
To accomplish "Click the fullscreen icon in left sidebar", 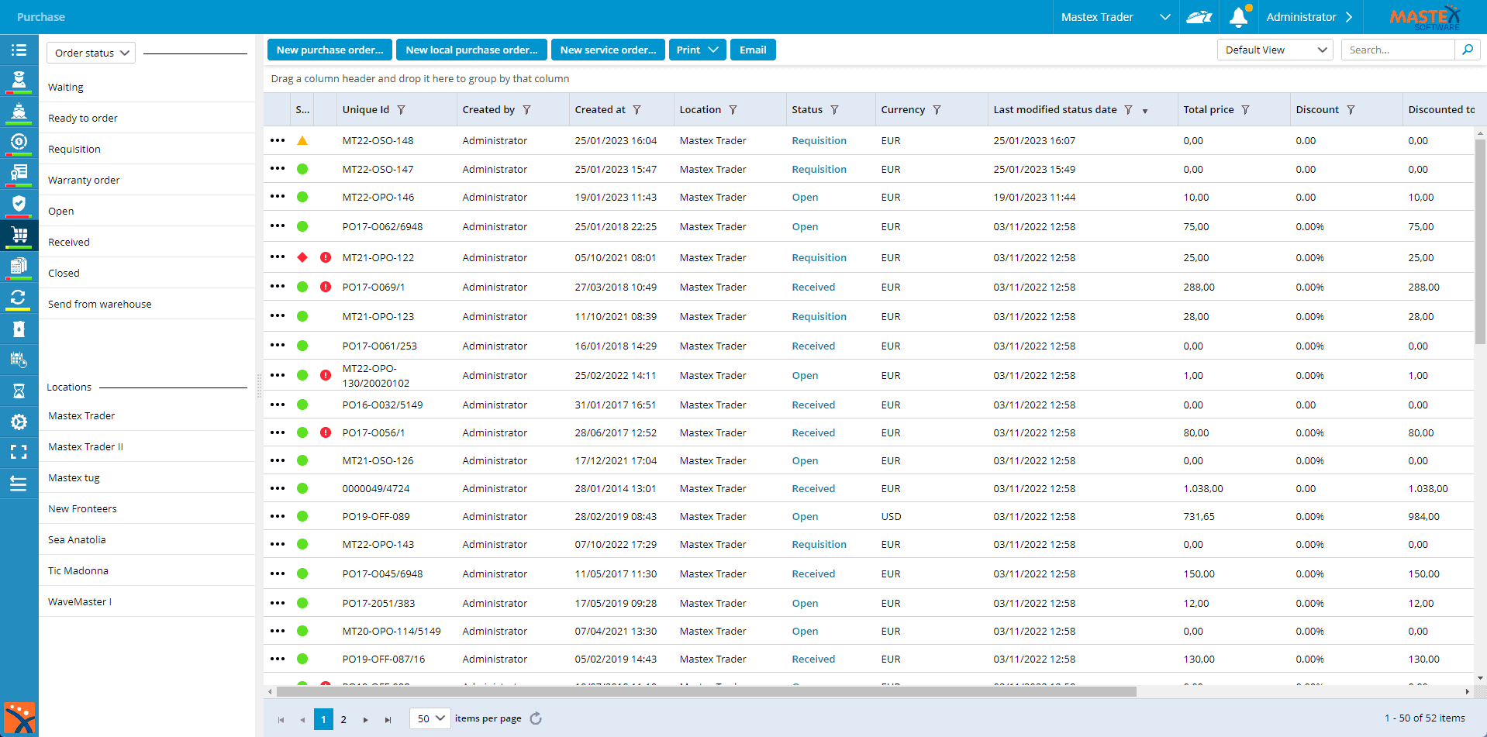I will pyautogui.click(x=19, y=453).
